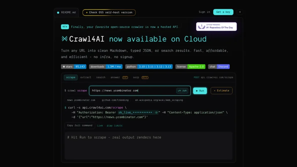The width and height of the screenshot is (297, 167).
Task: Reveal API key with the eye icon
Action: (x=156, y=112)
